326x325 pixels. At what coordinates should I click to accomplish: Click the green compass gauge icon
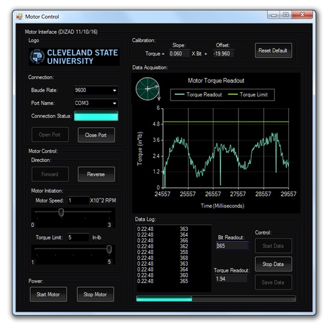[x=147, y=89]
